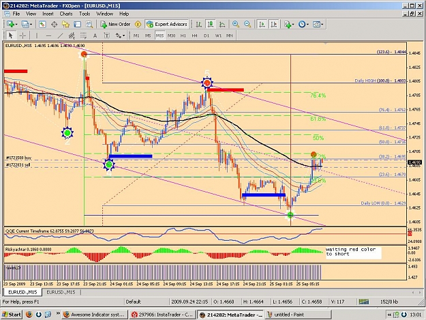The image size is (426, 320).
Task: Open the Periods clock icon
Action: (x=302, y=24)
